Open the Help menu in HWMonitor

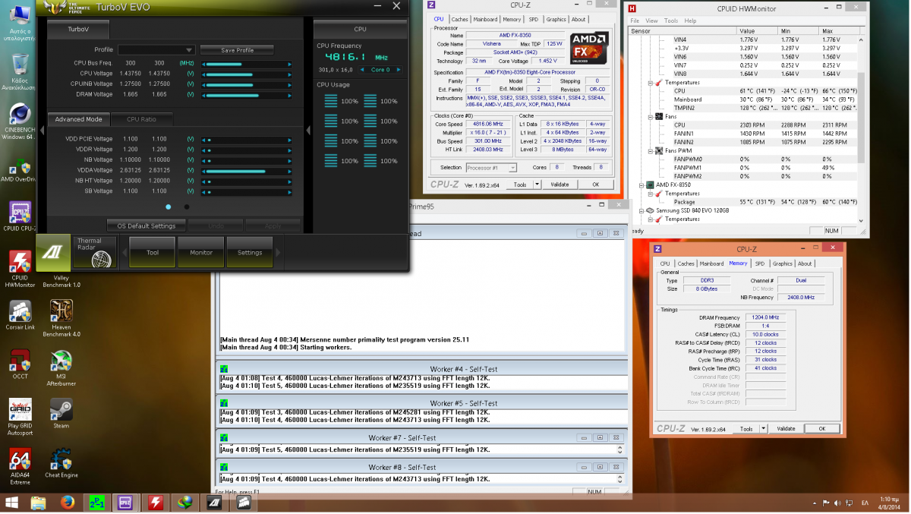point(690,20)
